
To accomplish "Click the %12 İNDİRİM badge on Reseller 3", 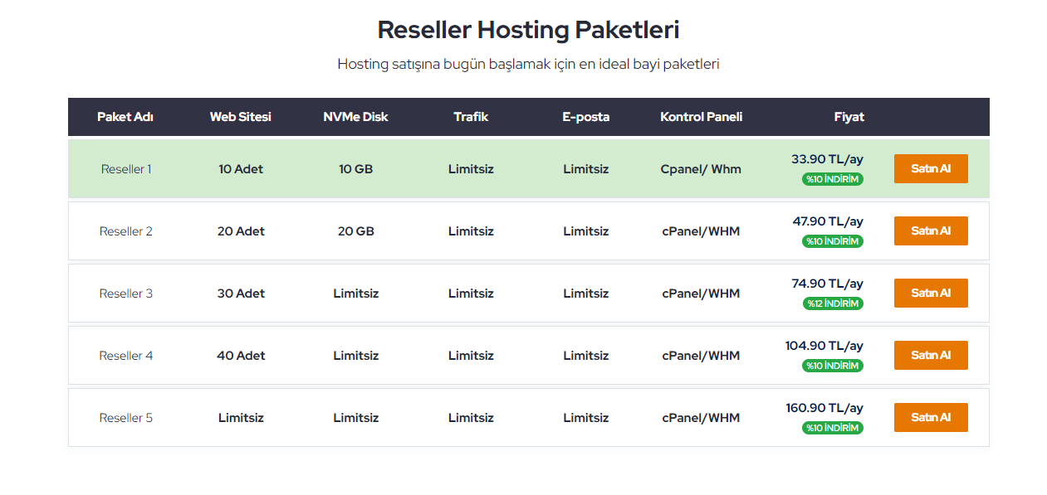I will point(833,303).
